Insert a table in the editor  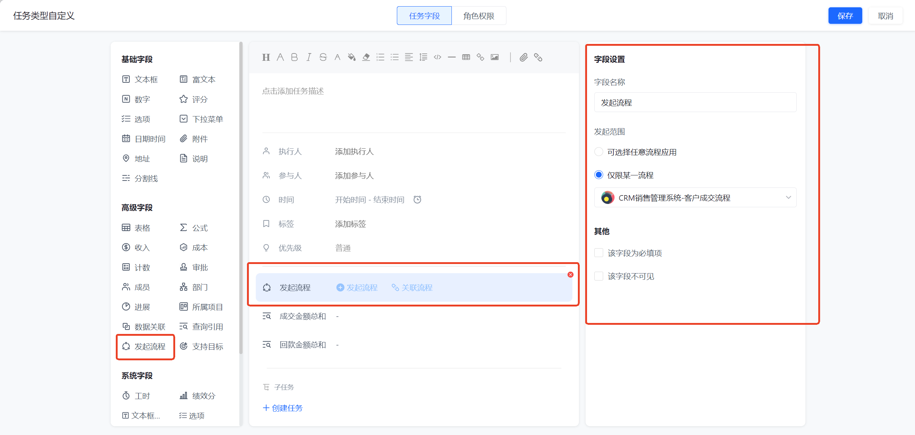(466, 57)
